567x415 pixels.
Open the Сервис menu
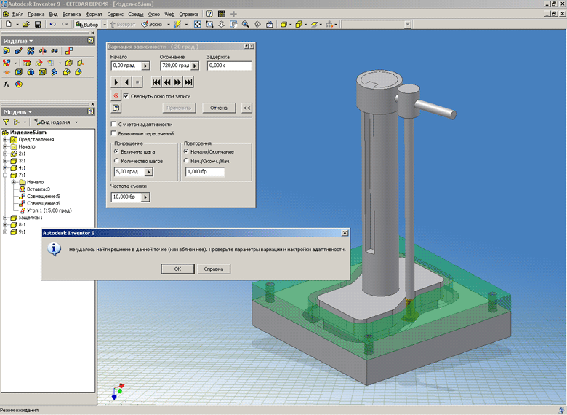click(x=116, y=14)
